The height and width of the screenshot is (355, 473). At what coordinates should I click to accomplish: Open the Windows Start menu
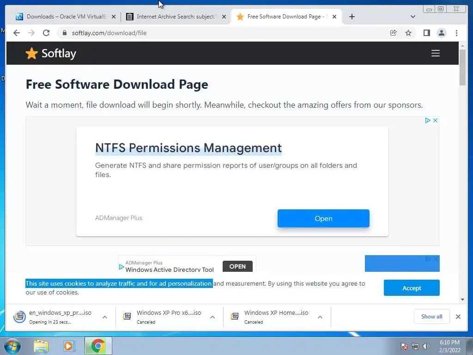click(x=12, y=346)
